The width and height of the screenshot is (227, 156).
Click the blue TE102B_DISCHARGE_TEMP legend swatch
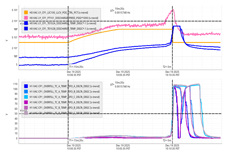pos(26,28)
